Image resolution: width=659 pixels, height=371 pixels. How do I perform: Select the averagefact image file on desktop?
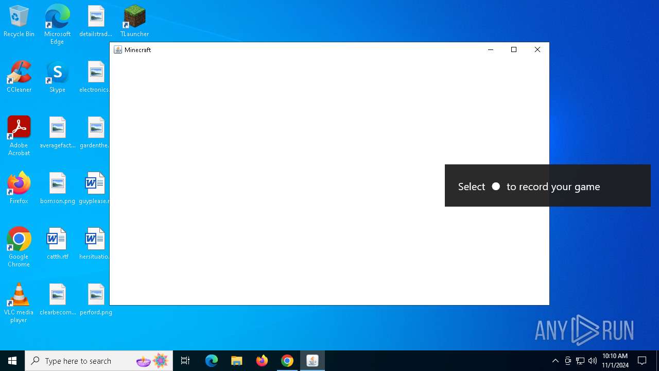click(57, 133)
